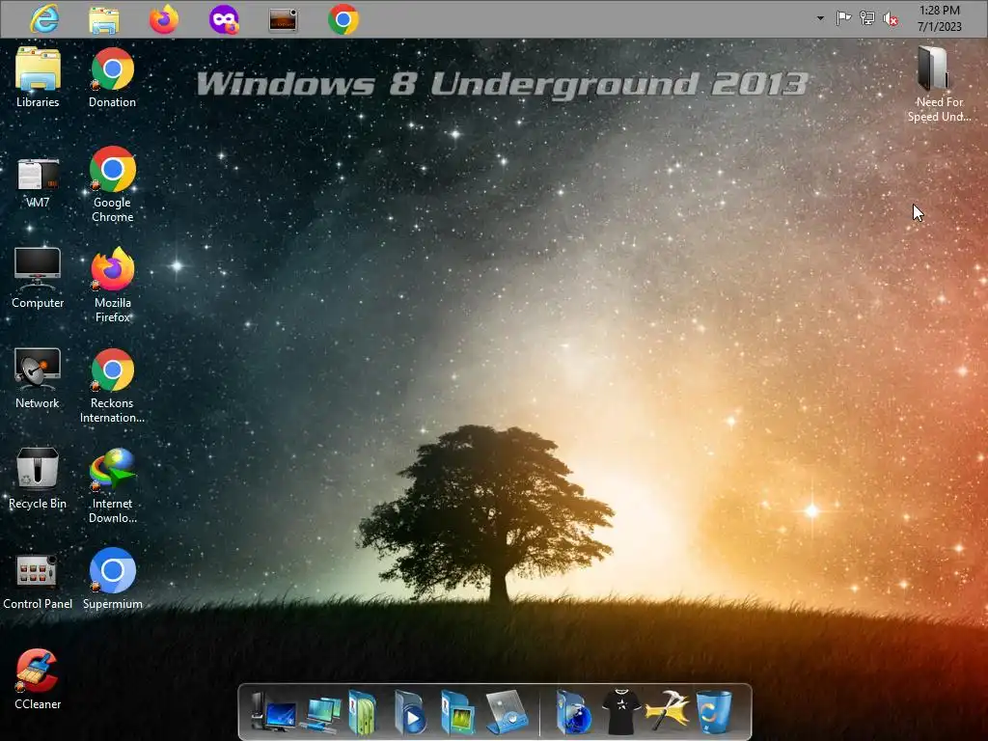The image size is (988, 741).
Task: Open the green documents folder in dock
Action: click(x=363, y=712)
